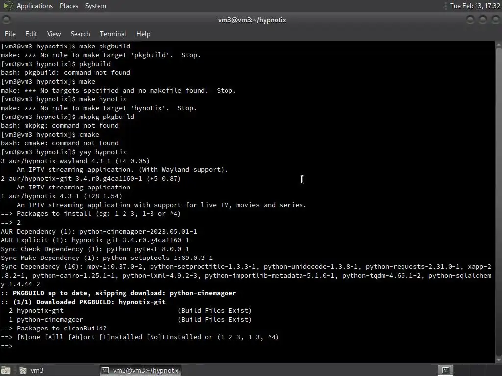Click 'AUR Explicit (1): hypnotix-git' line

point(95,240)
